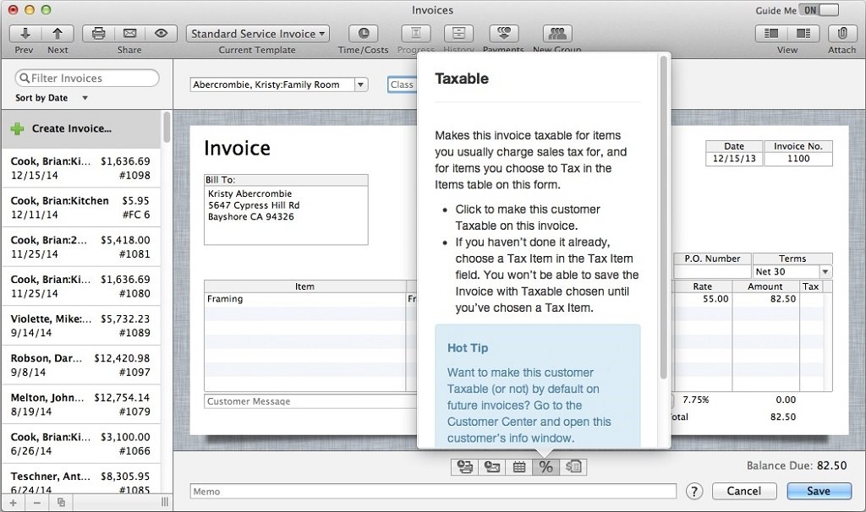
Task: Click the Memo input field
Action: point(433,491)
